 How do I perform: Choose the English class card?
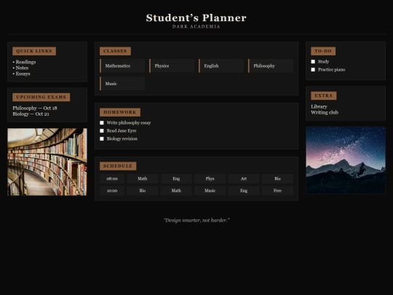(221, 66)
